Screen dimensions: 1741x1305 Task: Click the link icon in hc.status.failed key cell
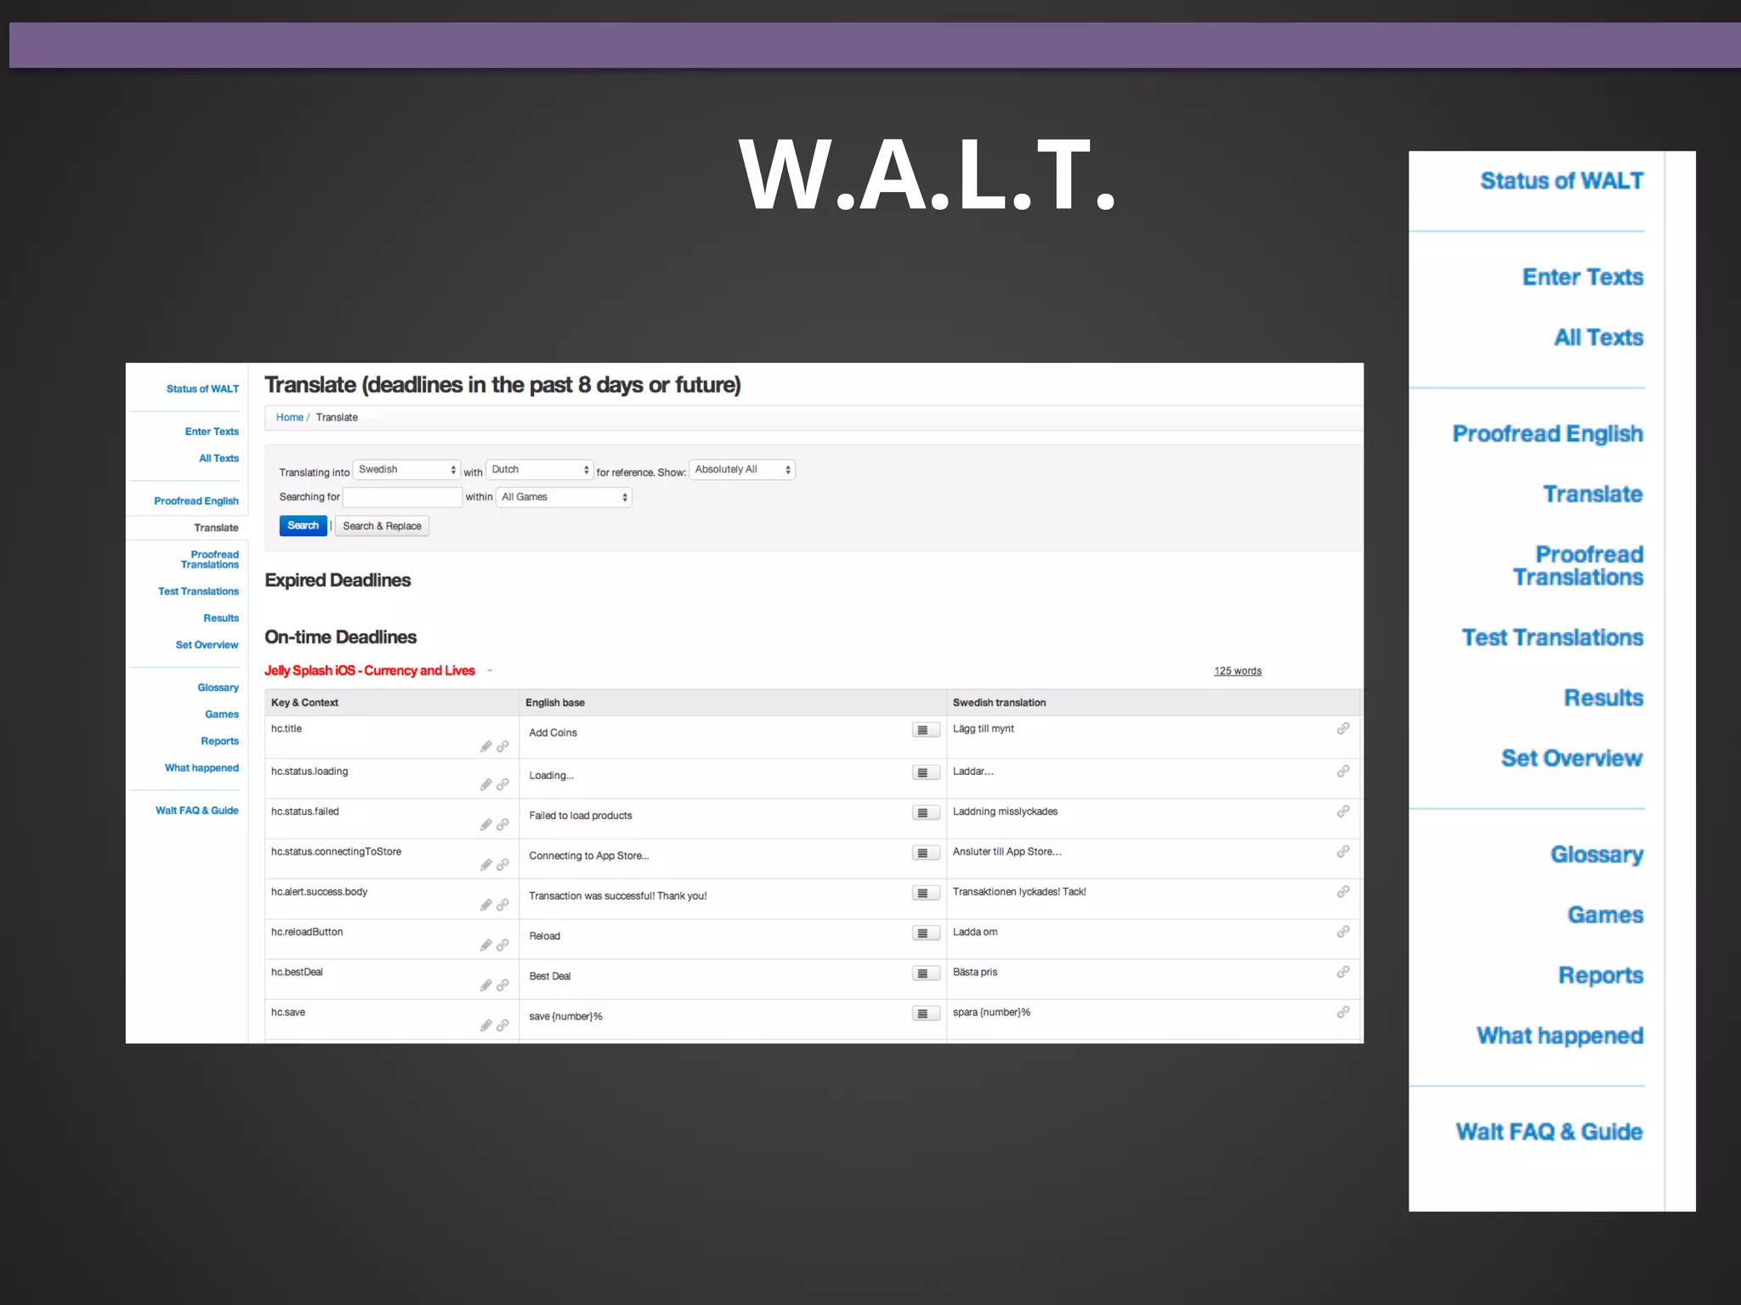point(502,824)
